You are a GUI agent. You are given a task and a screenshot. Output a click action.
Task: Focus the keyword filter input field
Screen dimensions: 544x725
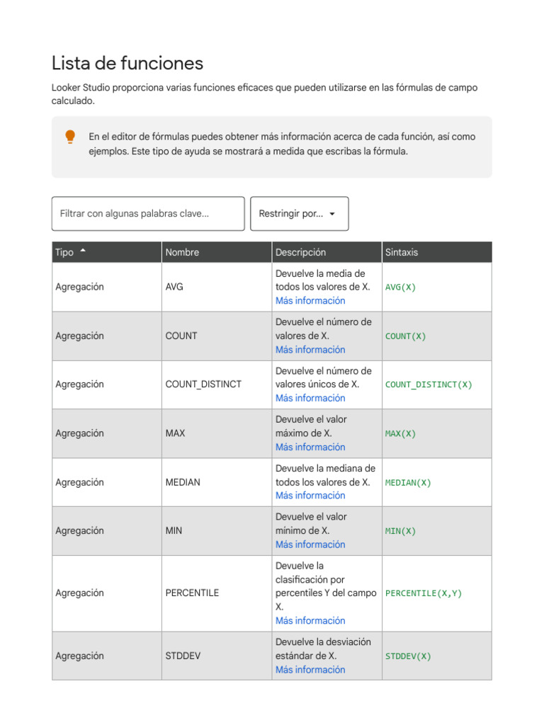coord(148,214)
